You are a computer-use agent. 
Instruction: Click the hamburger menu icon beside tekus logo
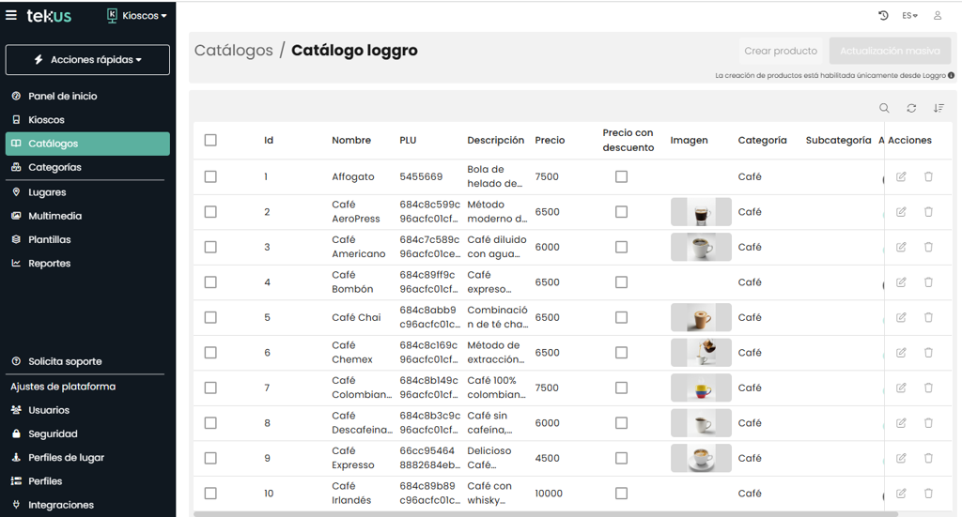point(11,15)
